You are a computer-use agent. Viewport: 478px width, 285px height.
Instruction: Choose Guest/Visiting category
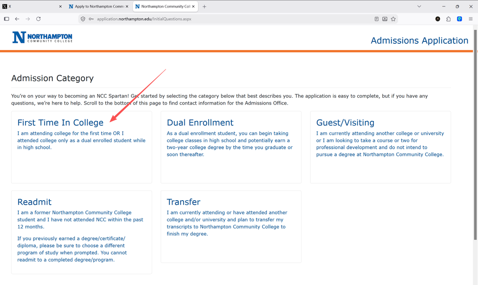(x=380, y=147)
